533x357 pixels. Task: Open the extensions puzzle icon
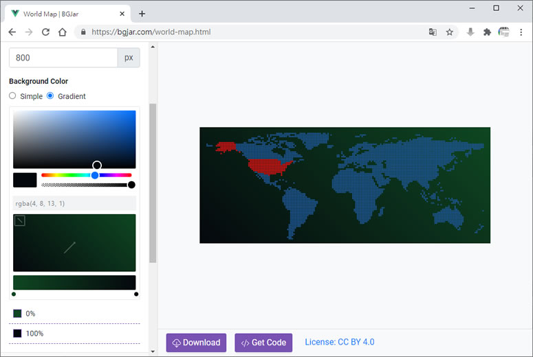click(x=487, y=32)
